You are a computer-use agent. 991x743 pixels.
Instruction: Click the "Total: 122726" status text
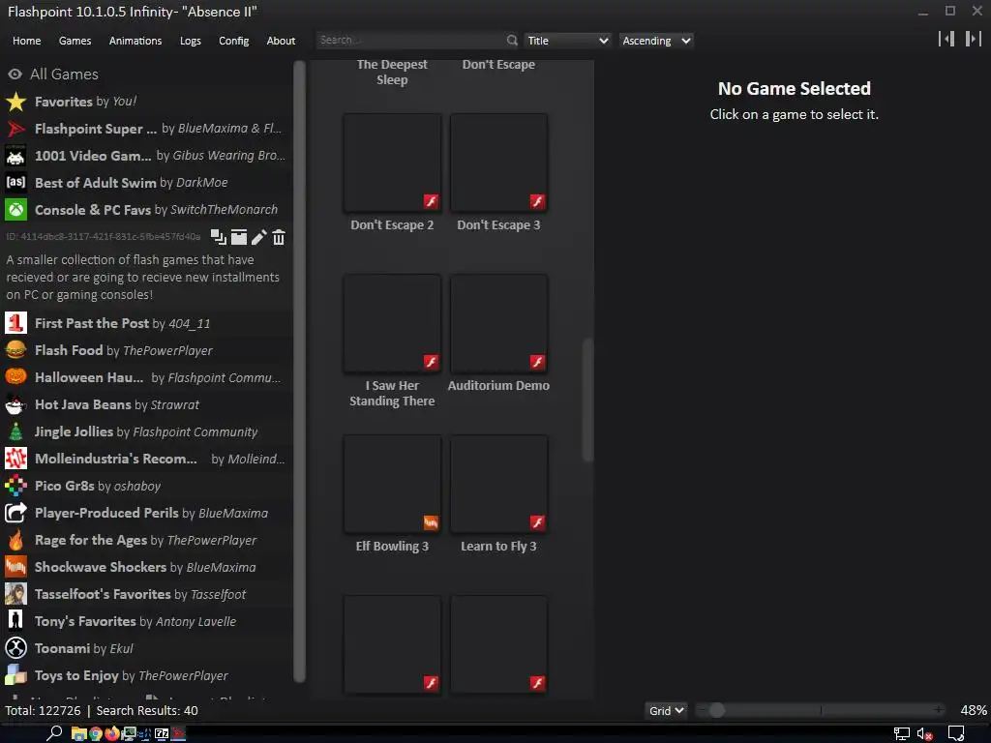(43, 711)
